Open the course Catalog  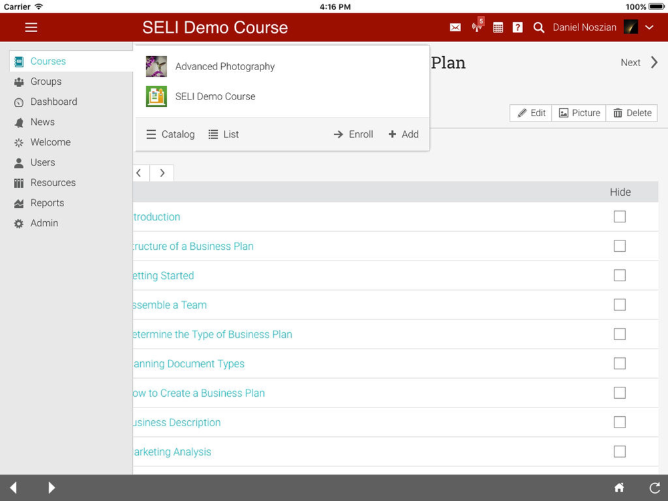(x=170, y=134)
